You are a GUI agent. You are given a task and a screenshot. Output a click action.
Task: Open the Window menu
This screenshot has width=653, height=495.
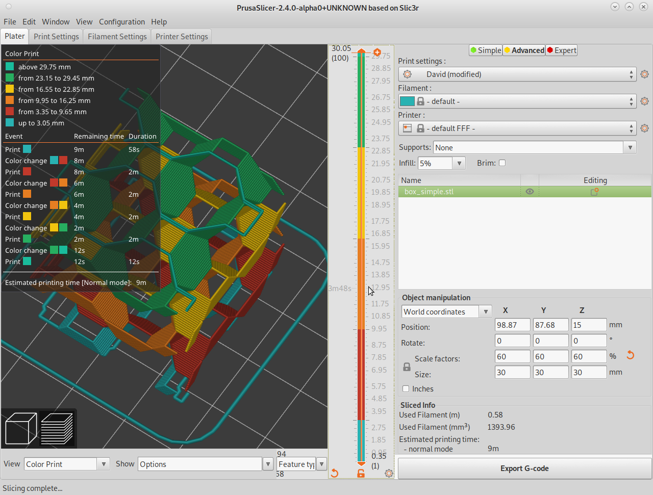coord(56,21)
